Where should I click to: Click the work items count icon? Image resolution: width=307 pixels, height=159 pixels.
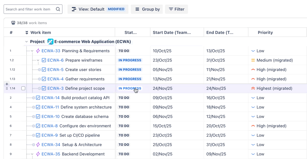coord(13,23)
